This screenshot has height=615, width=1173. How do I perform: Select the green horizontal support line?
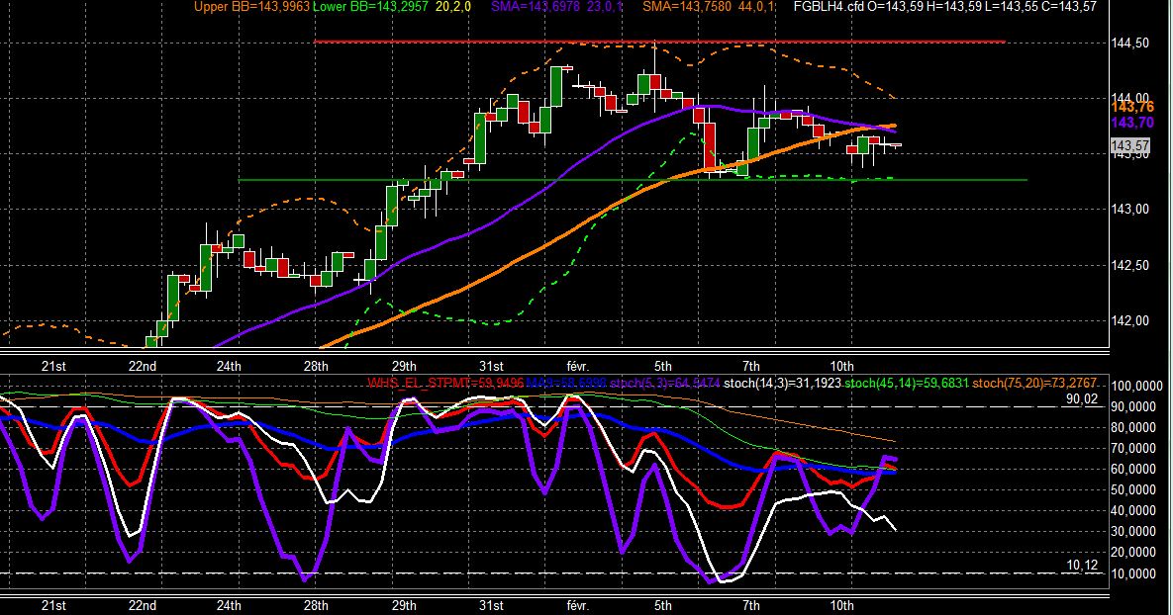(633, 180)
